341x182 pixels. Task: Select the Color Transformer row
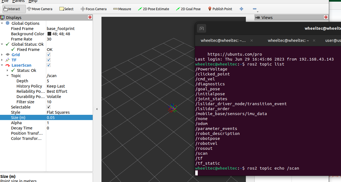tap(46, 138)
